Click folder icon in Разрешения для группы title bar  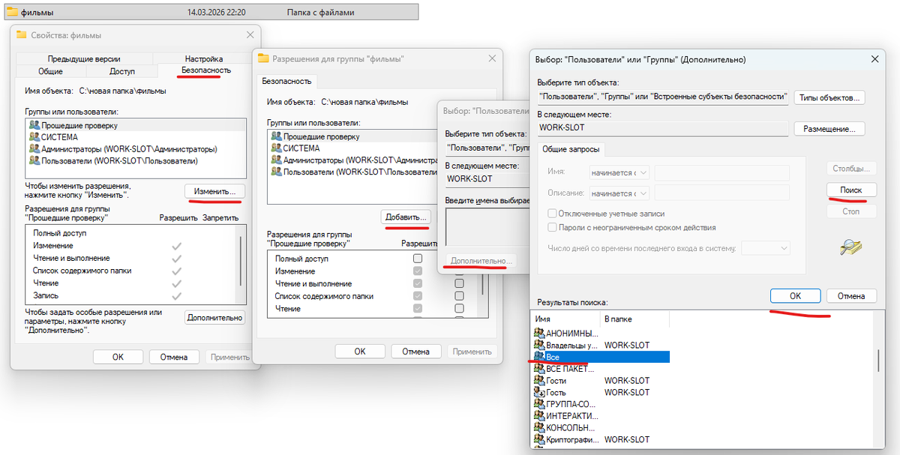(x=263, y=58)
